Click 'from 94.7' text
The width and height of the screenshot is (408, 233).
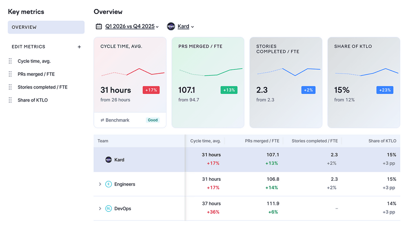(188, 100)
